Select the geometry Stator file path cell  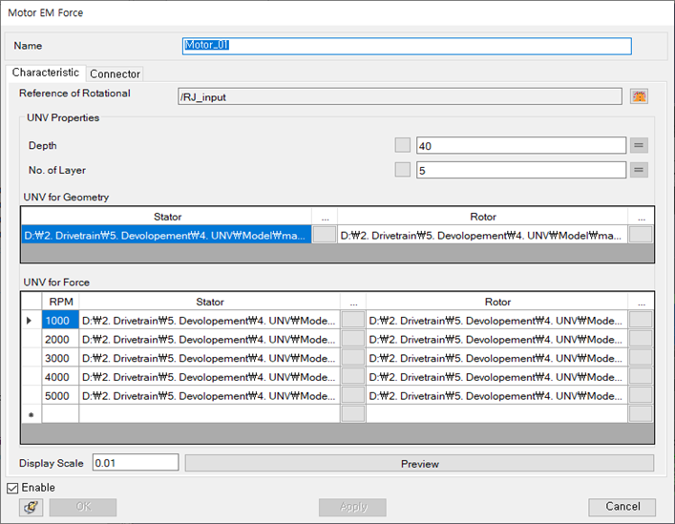click(166, 235)
